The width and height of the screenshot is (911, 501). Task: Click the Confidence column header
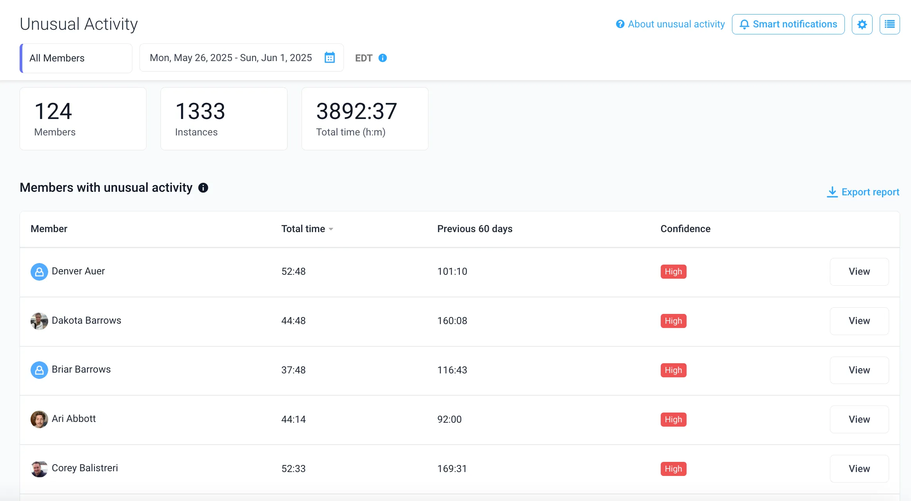pos(685,229)
